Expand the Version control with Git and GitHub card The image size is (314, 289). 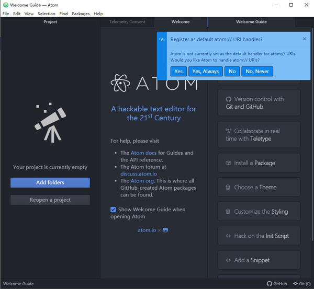click(x=259, y=102)
